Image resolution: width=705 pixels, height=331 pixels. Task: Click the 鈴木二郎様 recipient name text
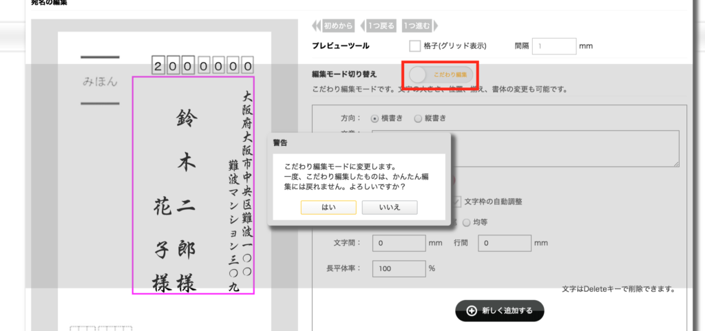tap(185, 201)
